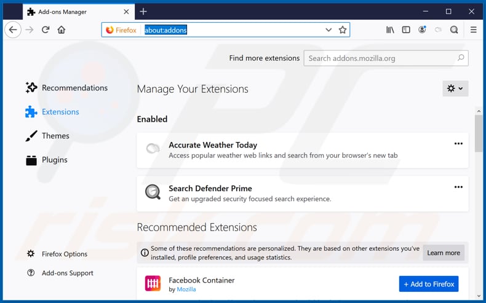Click the Recommended Extensions heading

197,227
